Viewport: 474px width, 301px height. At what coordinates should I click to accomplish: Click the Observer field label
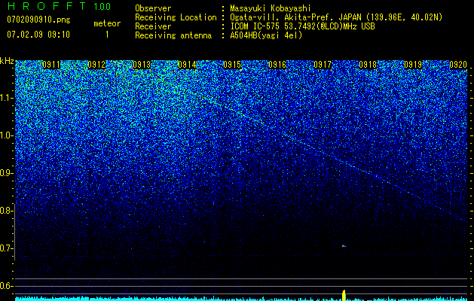coord(153,8)
